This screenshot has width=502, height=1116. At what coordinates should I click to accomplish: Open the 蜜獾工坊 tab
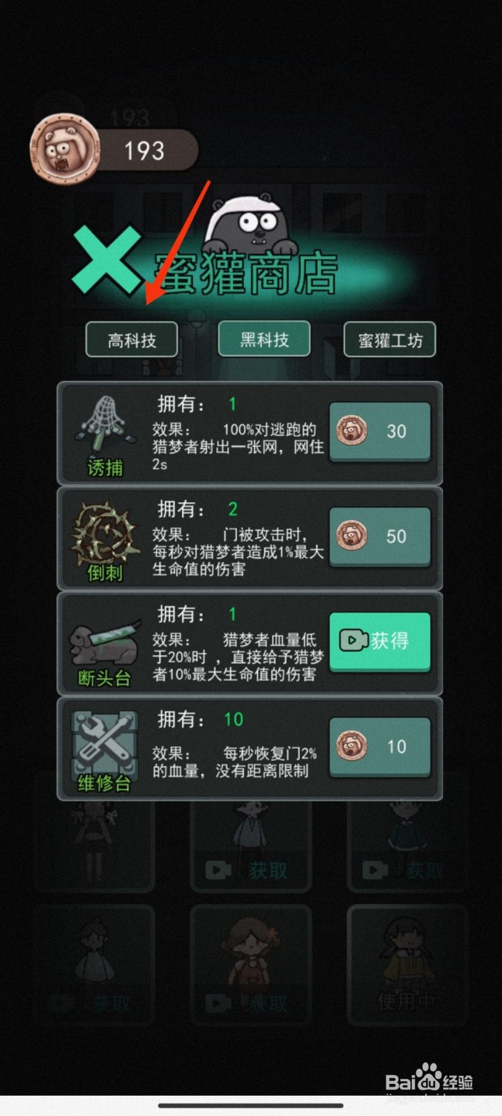point(390,340)
